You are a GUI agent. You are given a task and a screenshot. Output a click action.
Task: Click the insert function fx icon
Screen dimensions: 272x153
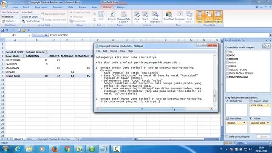pos(46,35)
